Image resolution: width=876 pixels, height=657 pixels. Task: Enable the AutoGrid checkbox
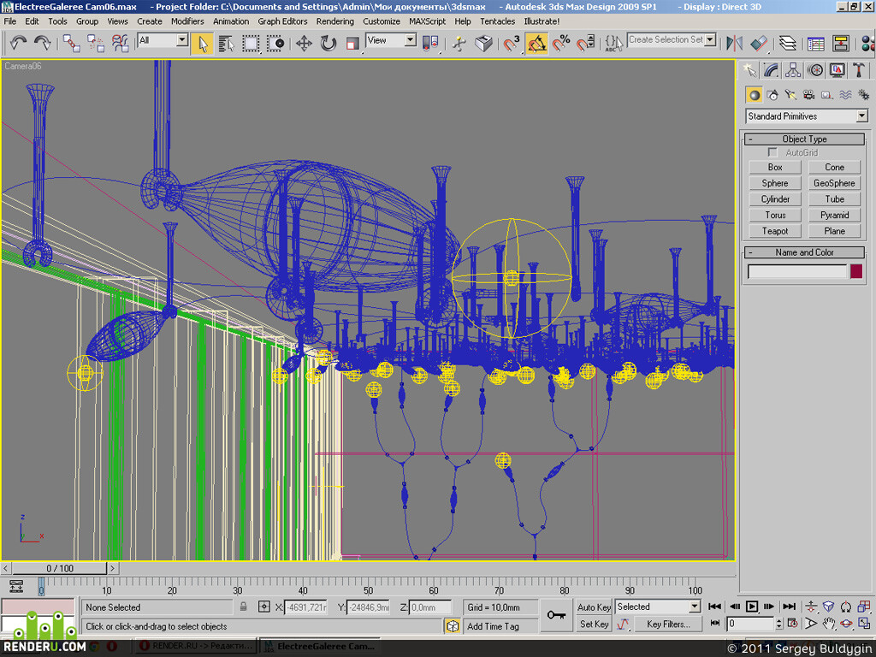pos(772,152)
